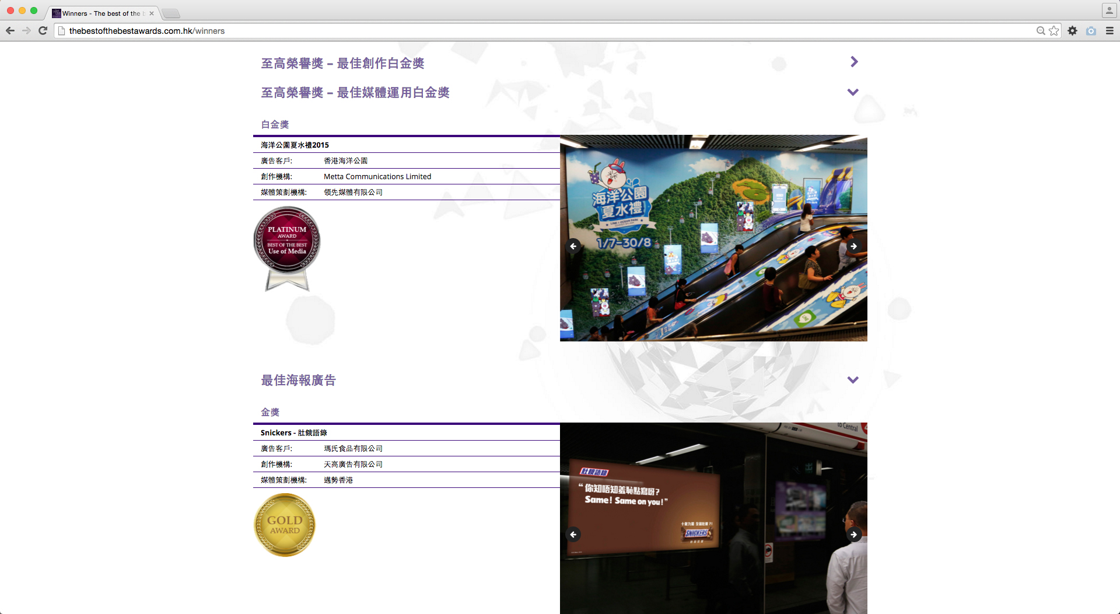Open the user profile button
1120x614 pixels.
pyautogui.click(x=1108, y=11)
